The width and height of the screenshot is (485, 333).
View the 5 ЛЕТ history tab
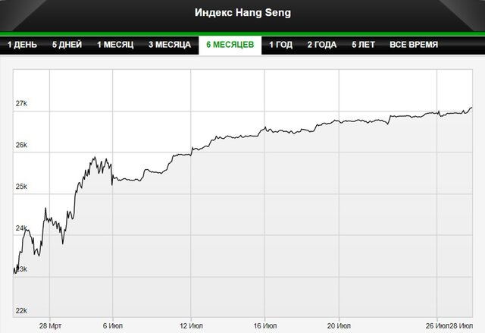(364, 45)
